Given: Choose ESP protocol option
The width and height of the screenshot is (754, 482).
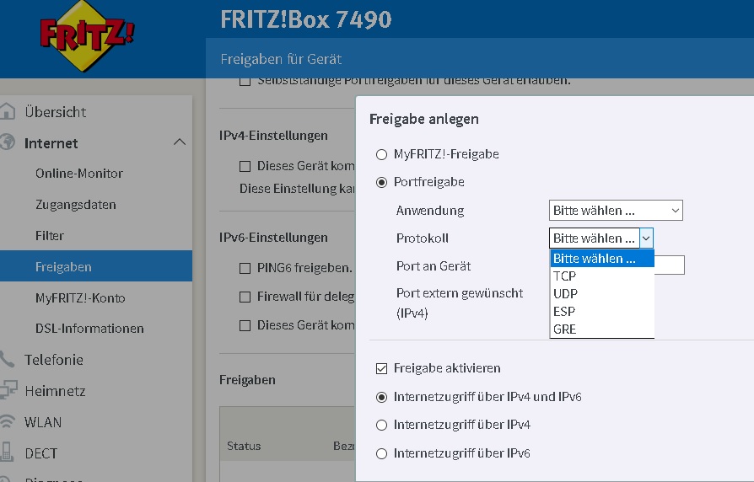Looking at the screenshot, I should pyautogui.click(x=602, y=312).
